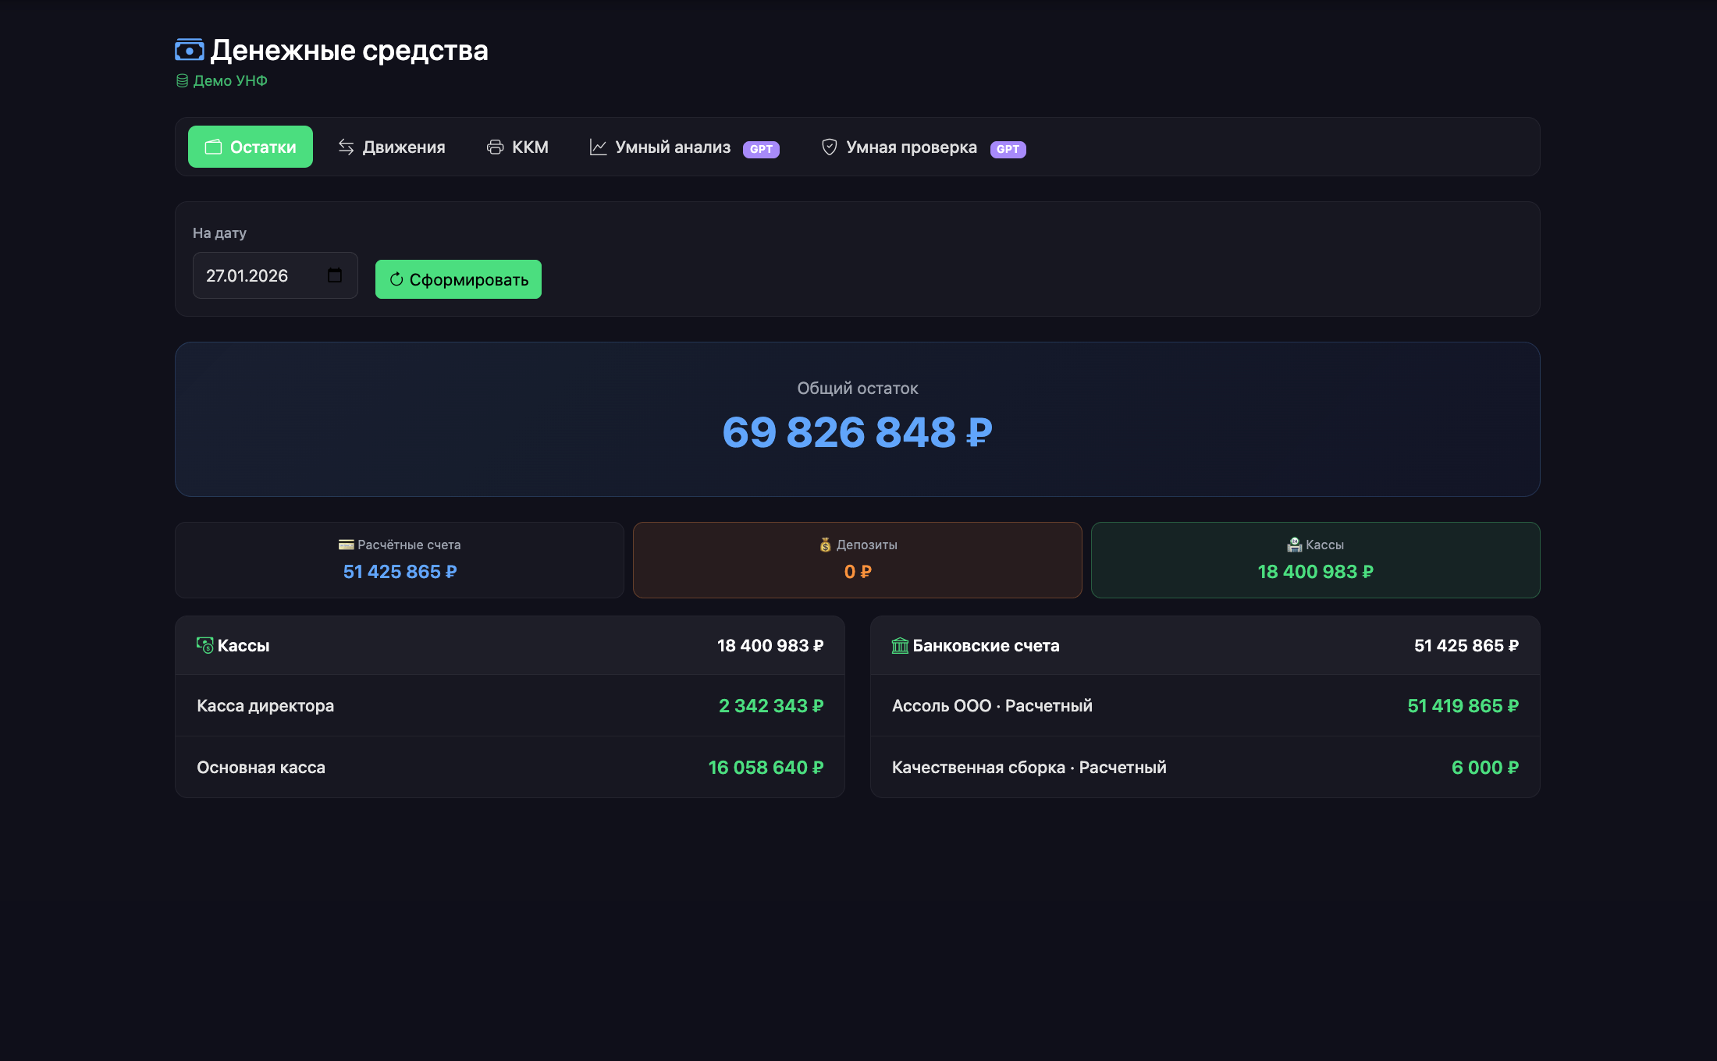Select the Депозиты summary card
The width and height of the screenshot is (1717, 1061).
857,560
